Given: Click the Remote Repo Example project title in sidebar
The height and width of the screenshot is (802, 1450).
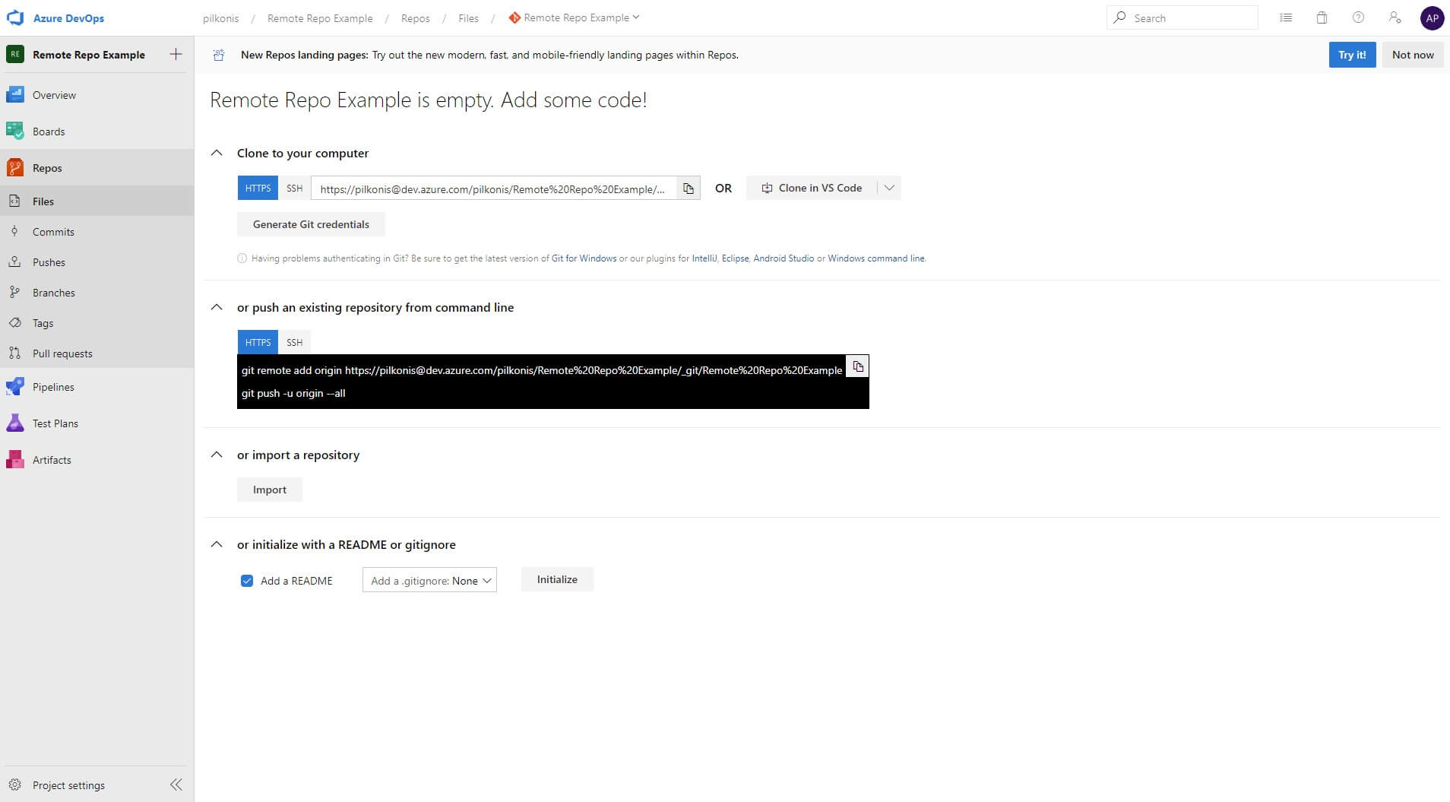Looking at the screenshot, I should click(x=89, y=55).
